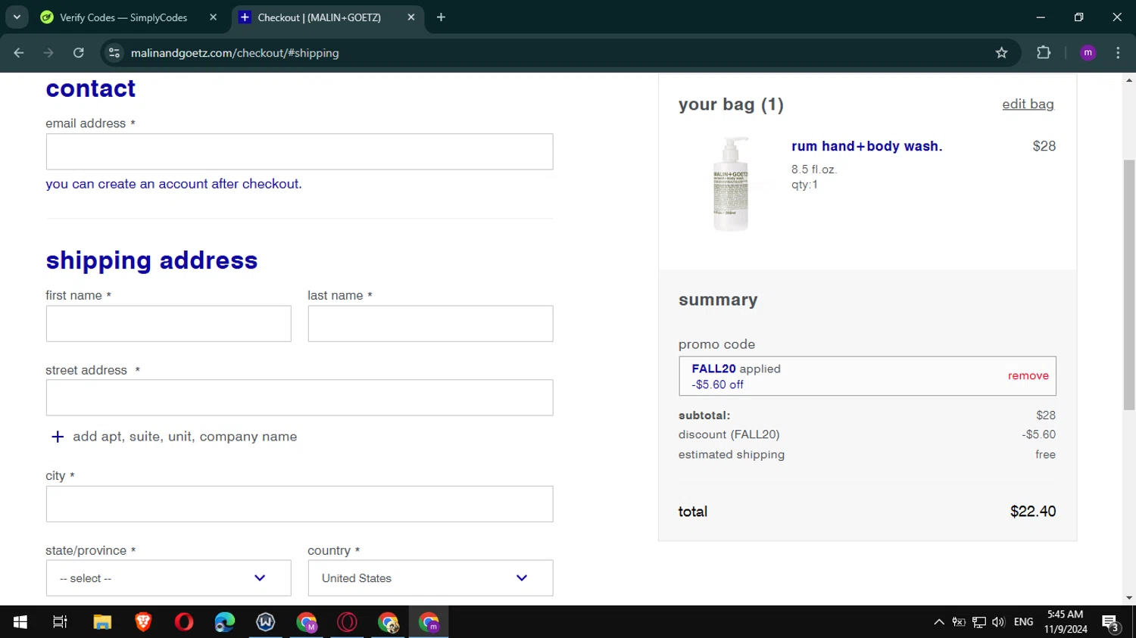Viewport: 1136px width, 638px height.
Task: Select the FALL20 applied promo text
Action: pyautogui.click(x=735, y=369)
